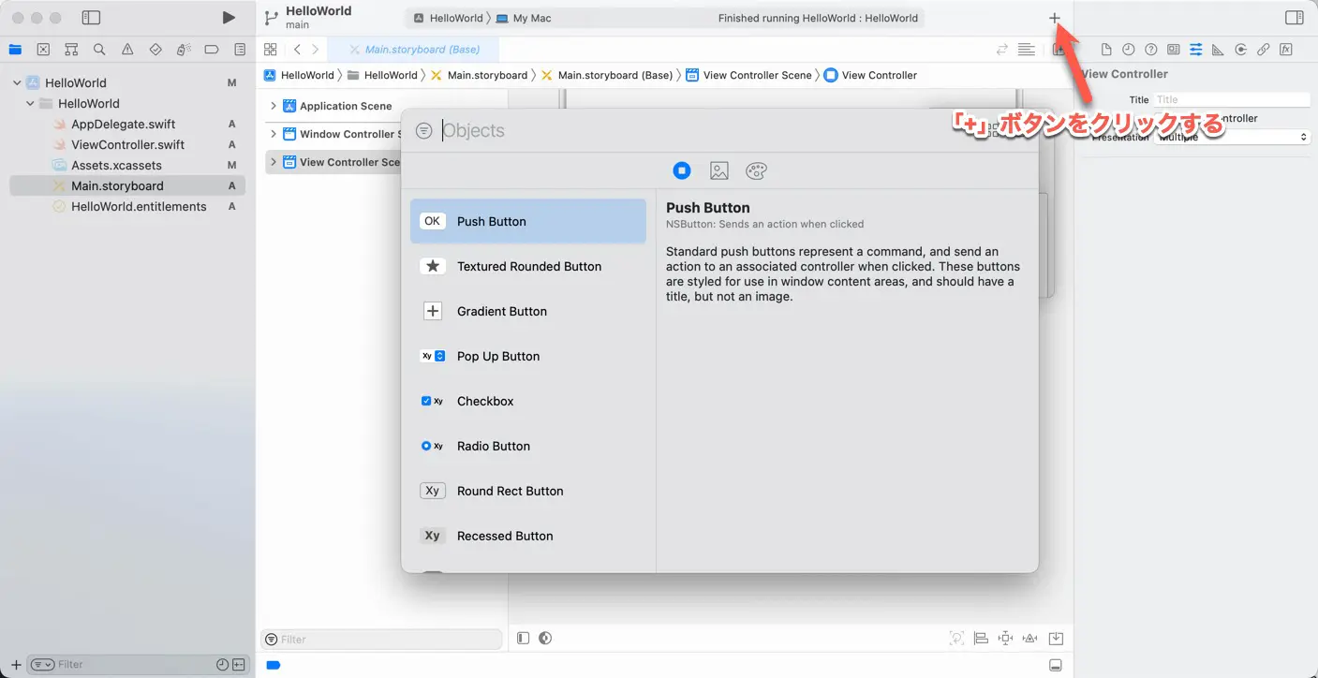Select Textured Rounded Button in Library

(528, 266)
